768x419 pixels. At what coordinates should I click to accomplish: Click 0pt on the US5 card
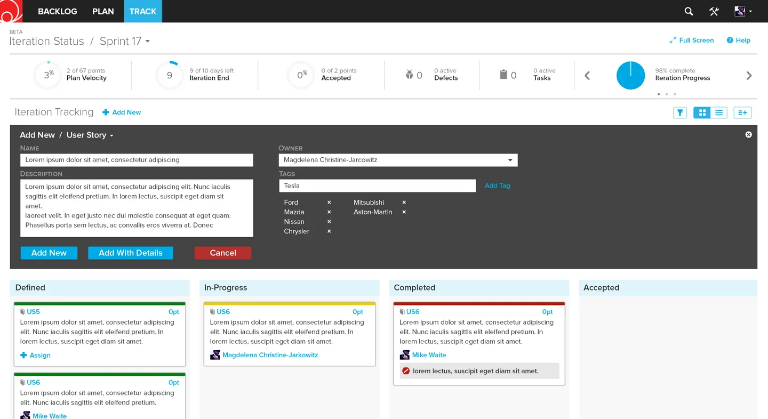[x=174, y=312]
